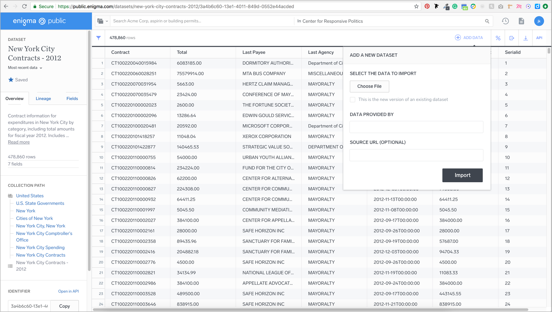Open New York City Comptroller's Office link
The image size is (552, 312).
(44, 237)
